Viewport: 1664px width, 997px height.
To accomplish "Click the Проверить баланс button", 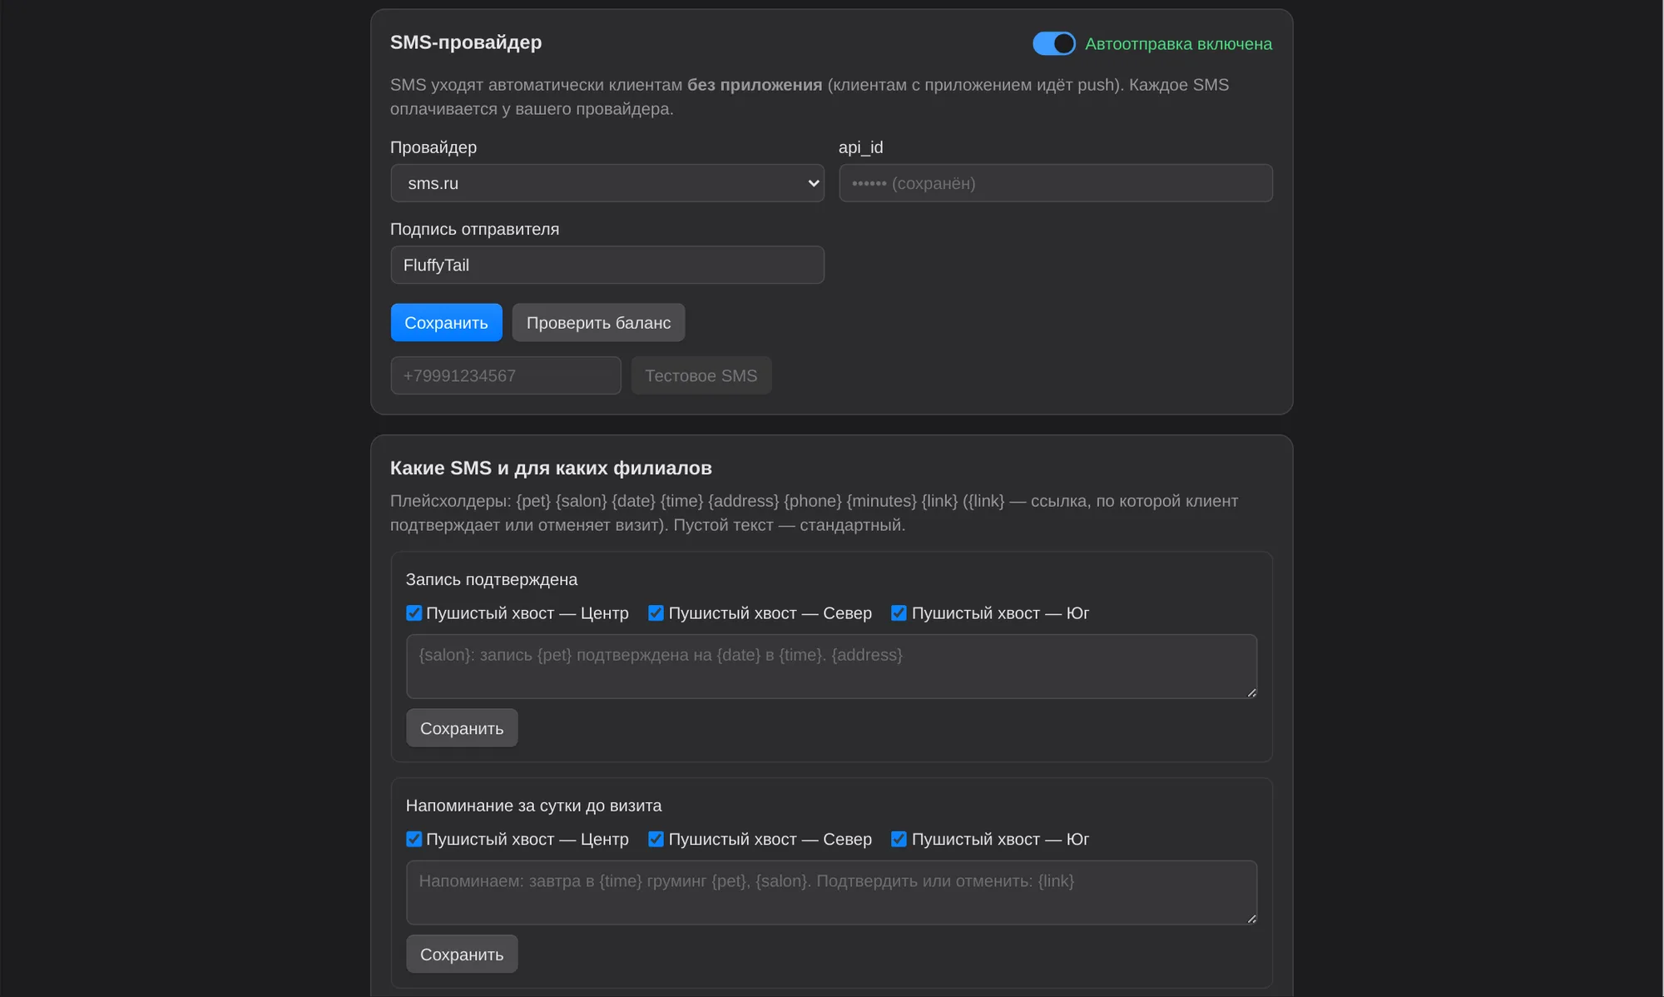I will coord(598,322).
